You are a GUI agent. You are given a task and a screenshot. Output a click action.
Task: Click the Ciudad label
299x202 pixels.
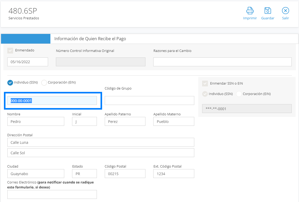pos(13,166)
